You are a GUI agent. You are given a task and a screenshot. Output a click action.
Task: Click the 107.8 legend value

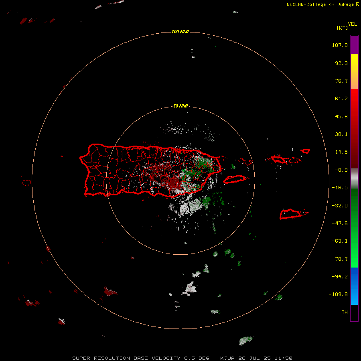[340, 45]
